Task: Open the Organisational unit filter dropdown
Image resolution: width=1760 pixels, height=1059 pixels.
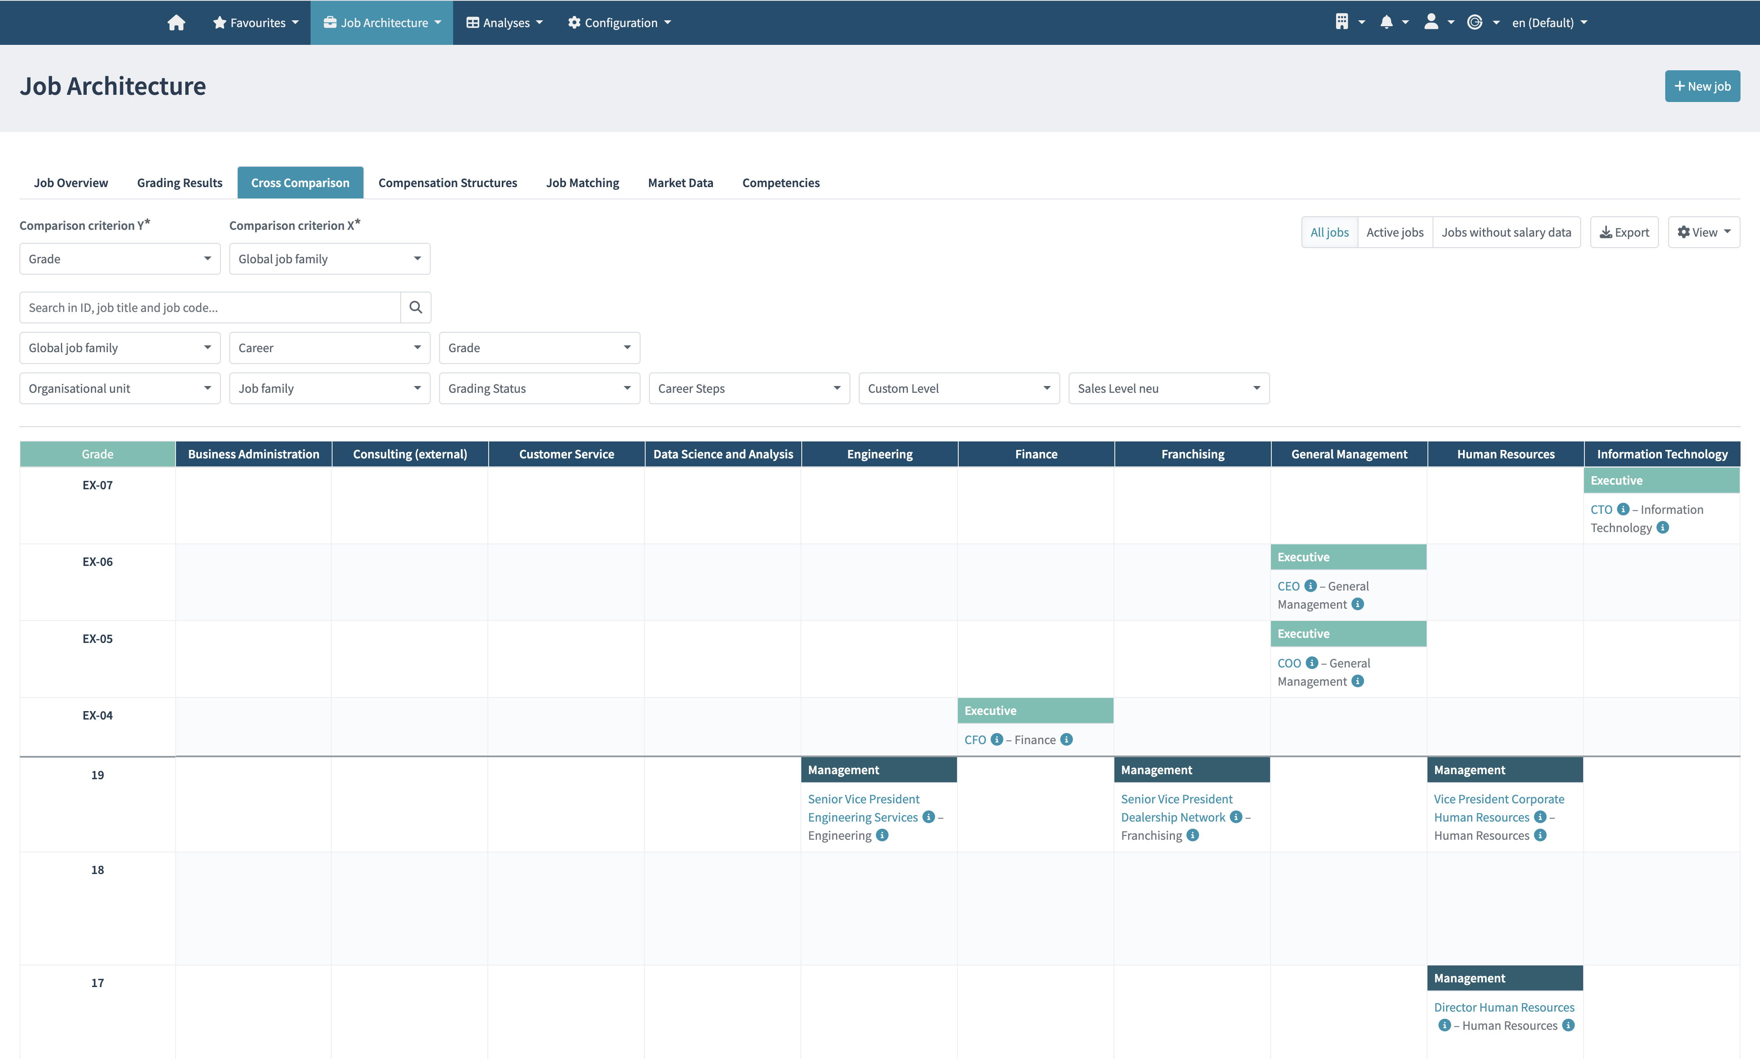Action: click(x=120, y=388)
